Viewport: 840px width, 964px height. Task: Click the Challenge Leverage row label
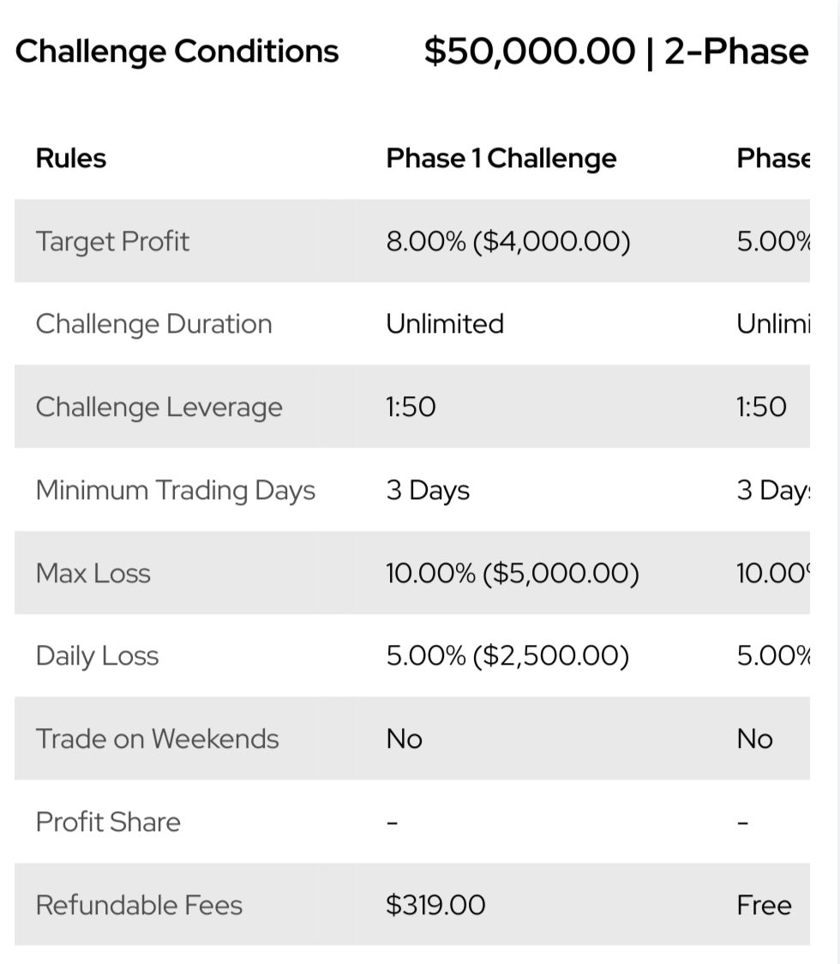[159, 407]
